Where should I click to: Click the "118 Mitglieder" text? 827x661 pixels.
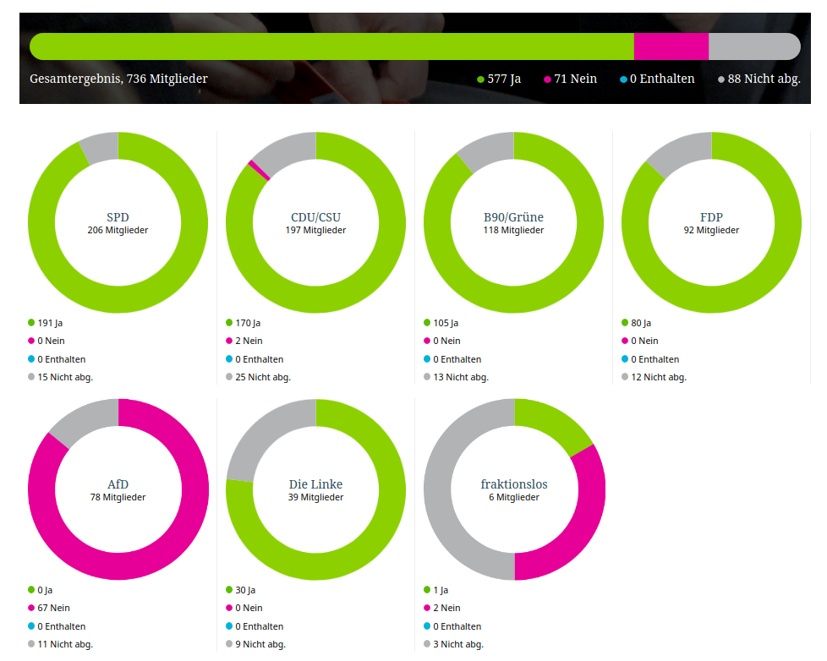[x=514, y=231]
